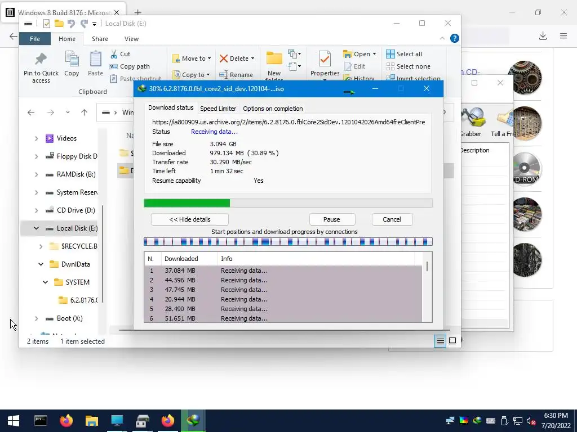Click Edit in the ribbon Open group
The image size is (577, 432).
pos(355,66)
